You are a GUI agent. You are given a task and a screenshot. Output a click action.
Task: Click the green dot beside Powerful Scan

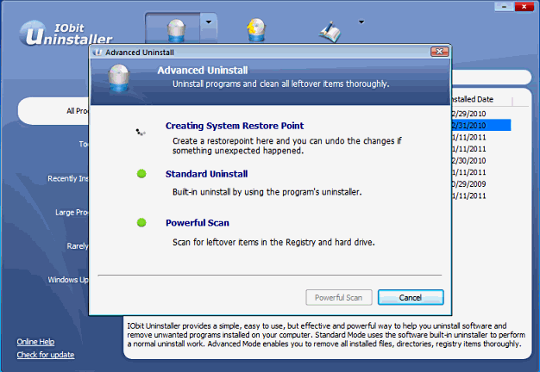pos(141,223)
